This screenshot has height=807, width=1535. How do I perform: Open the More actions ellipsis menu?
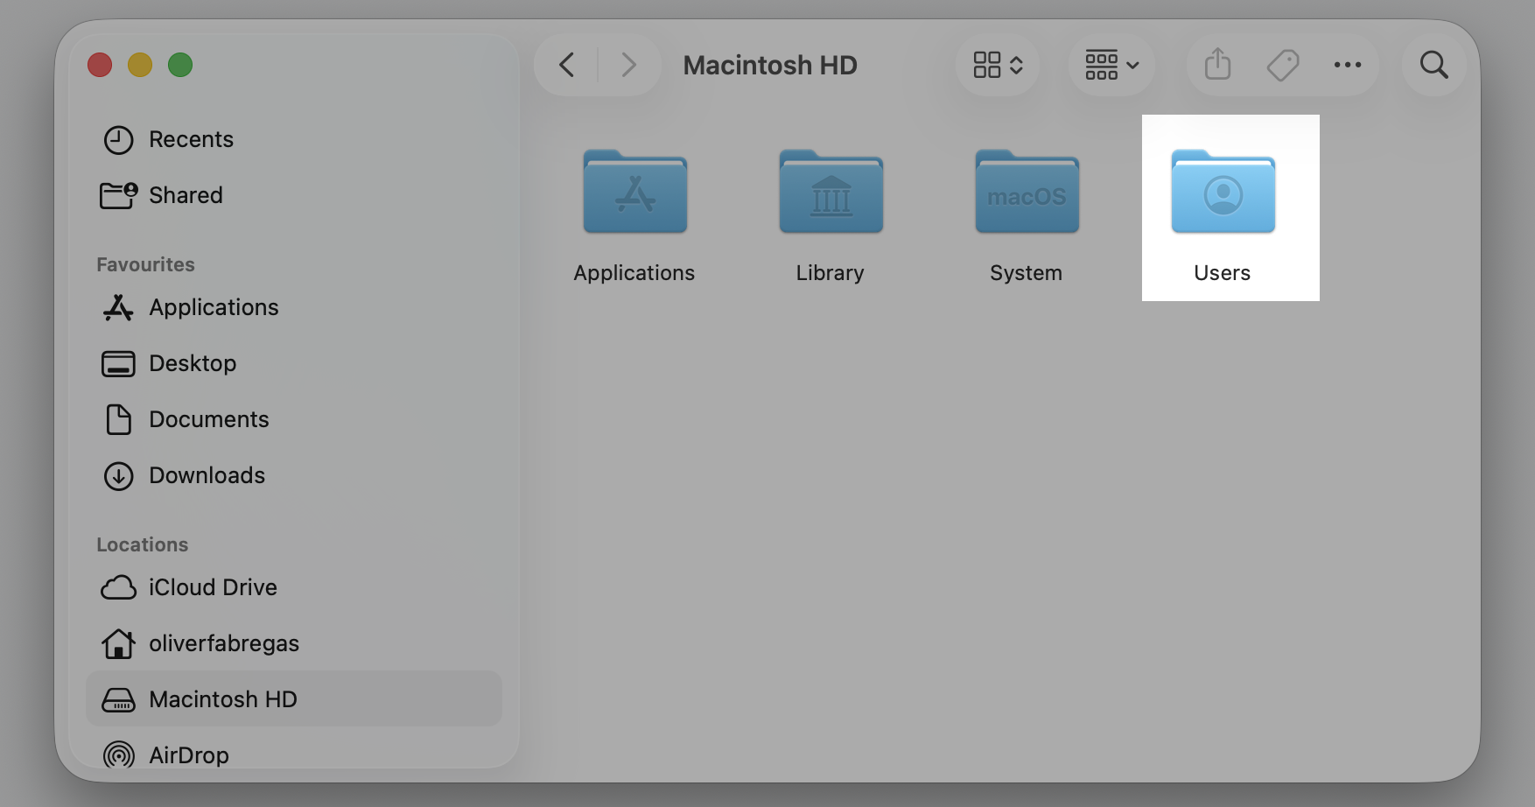click(x=1348, y=65)
